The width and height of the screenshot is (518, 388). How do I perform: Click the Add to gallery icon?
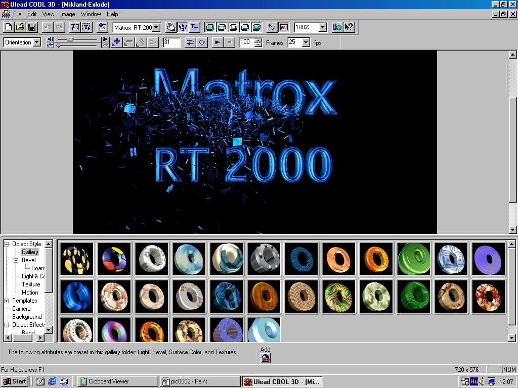point(265,358)
